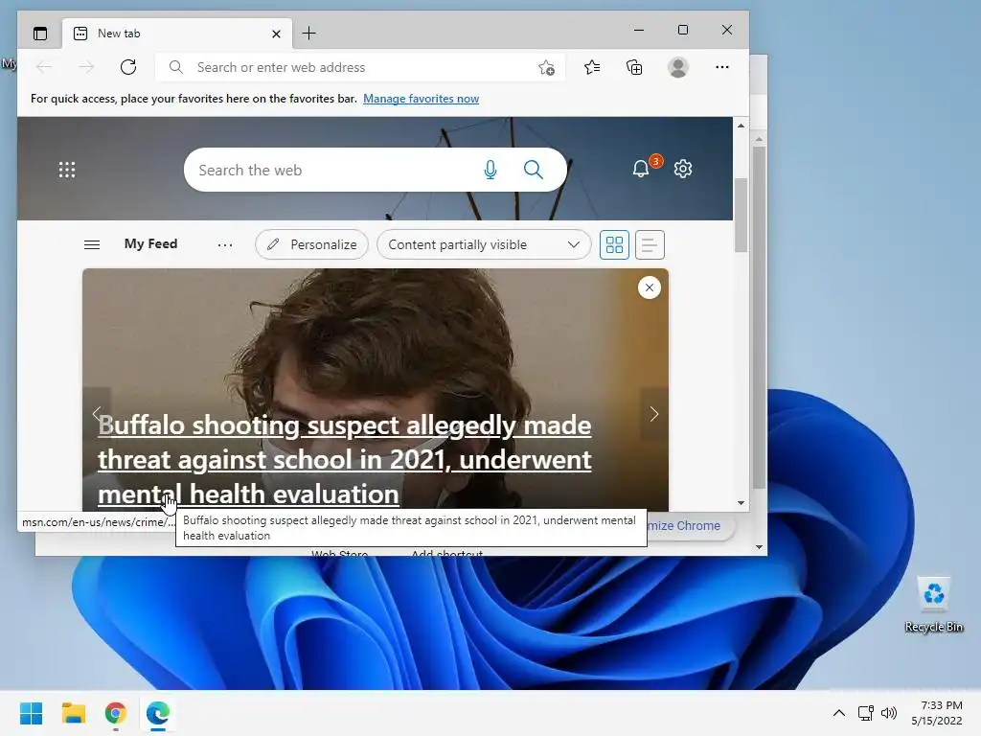Open the Collections icon
Image resolution: width=981 pixels, height=736 pixels.
(634, 67)
